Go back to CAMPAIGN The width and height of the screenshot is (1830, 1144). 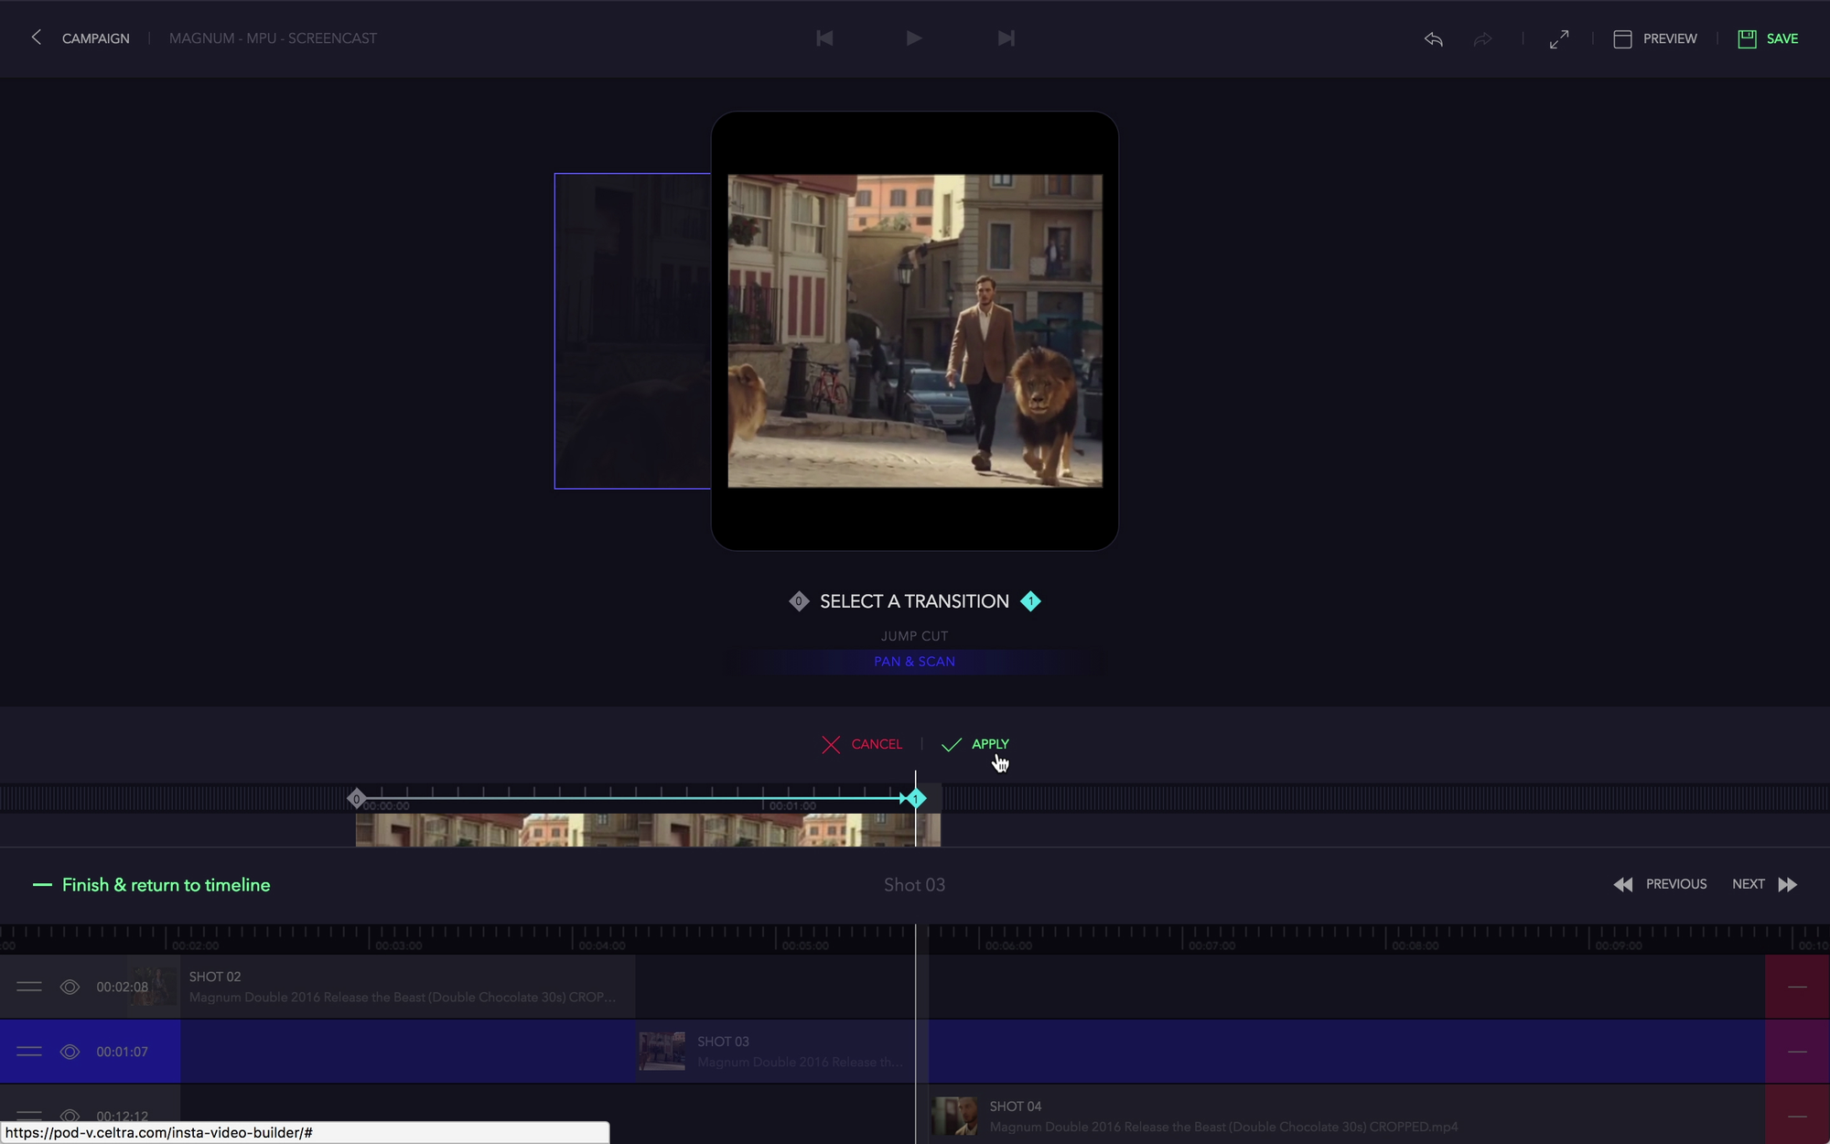coord(95,38)
